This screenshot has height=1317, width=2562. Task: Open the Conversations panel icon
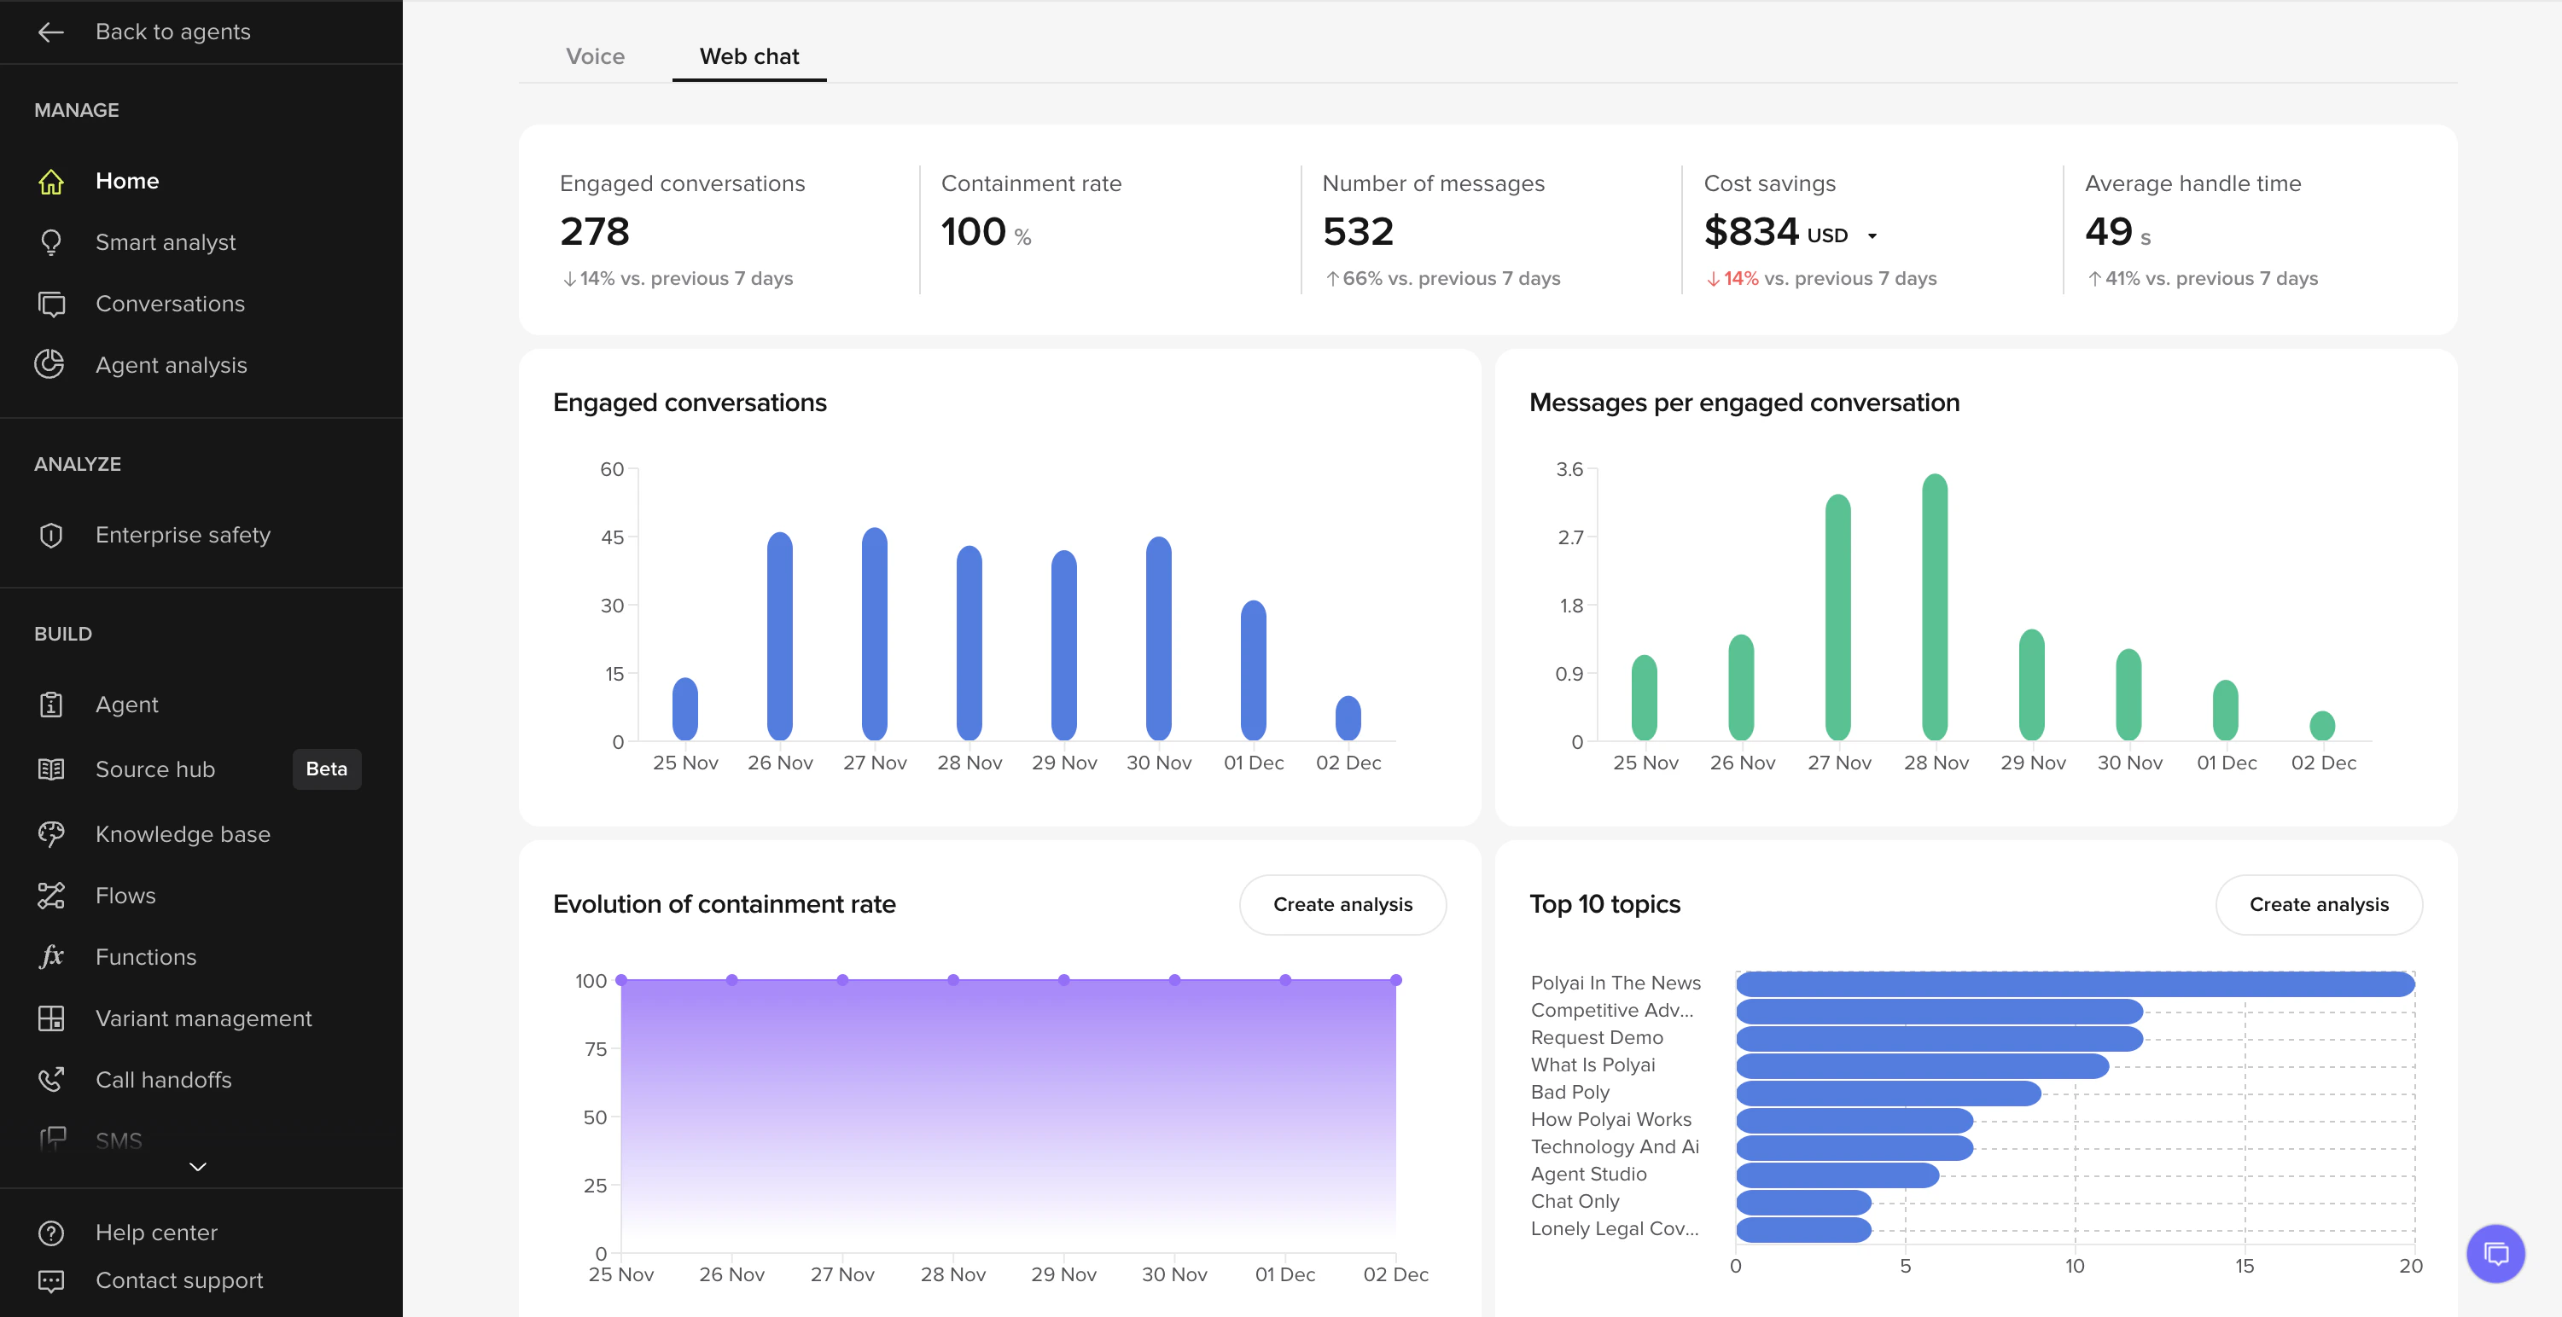[50, 303]
